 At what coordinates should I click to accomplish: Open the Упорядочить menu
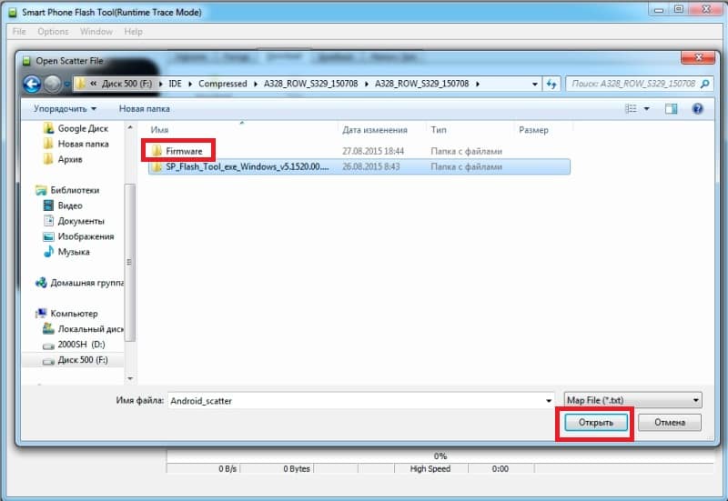pyautogui.click(x=65, y=108)
